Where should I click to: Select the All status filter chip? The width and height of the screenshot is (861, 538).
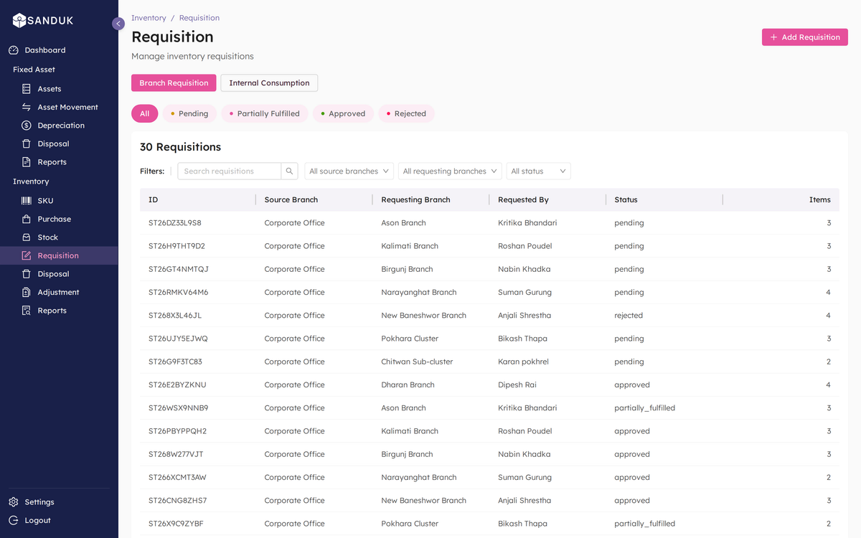click(145, 113)
